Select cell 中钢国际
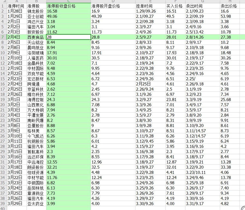The height and width of the screenshot is (210, 245). [x=36, y=183]
